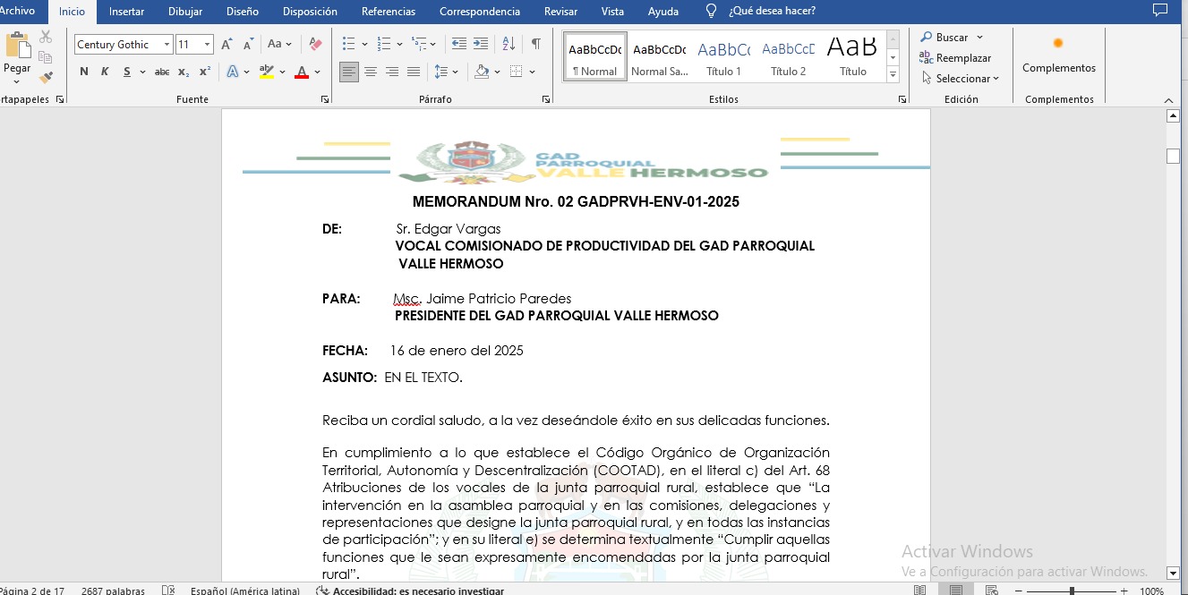Apply the Título 1 style

pyautogui.click(x=723, y=56)
